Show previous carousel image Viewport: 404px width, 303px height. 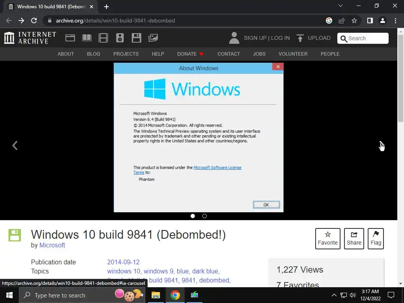coord(15,145)
